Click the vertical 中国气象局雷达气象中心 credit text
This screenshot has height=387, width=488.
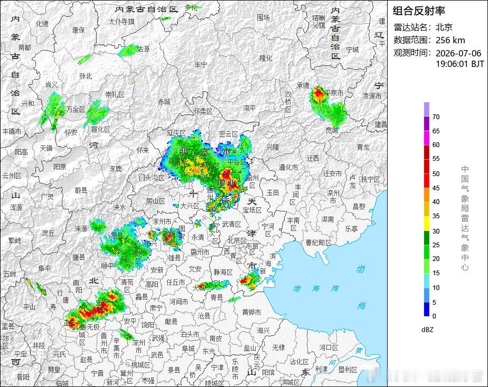click(x=465, y=218)
